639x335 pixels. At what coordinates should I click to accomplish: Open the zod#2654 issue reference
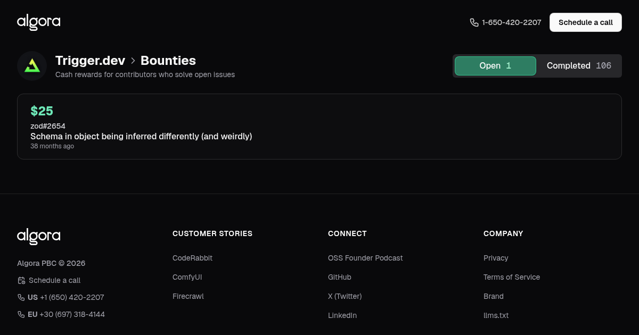48,126
